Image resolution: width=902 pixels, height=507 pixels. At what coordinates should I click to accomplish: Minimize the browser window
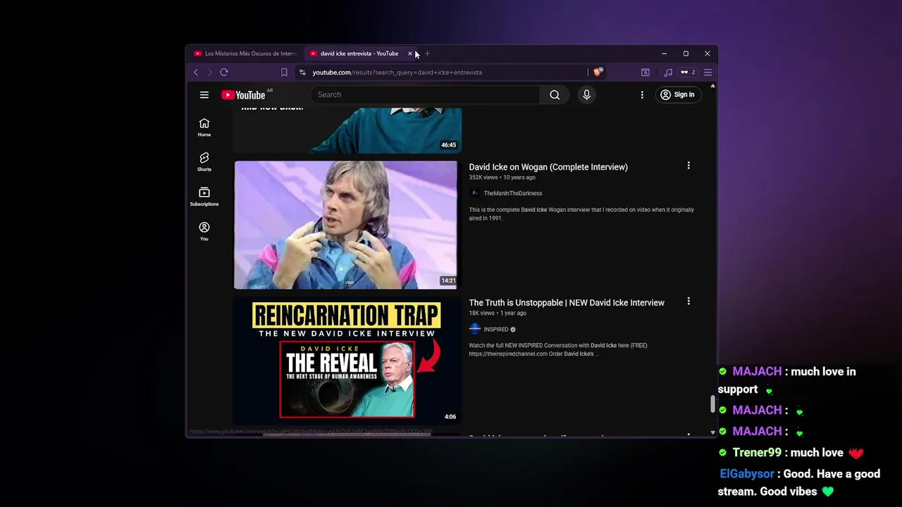(x=664, y=54)
